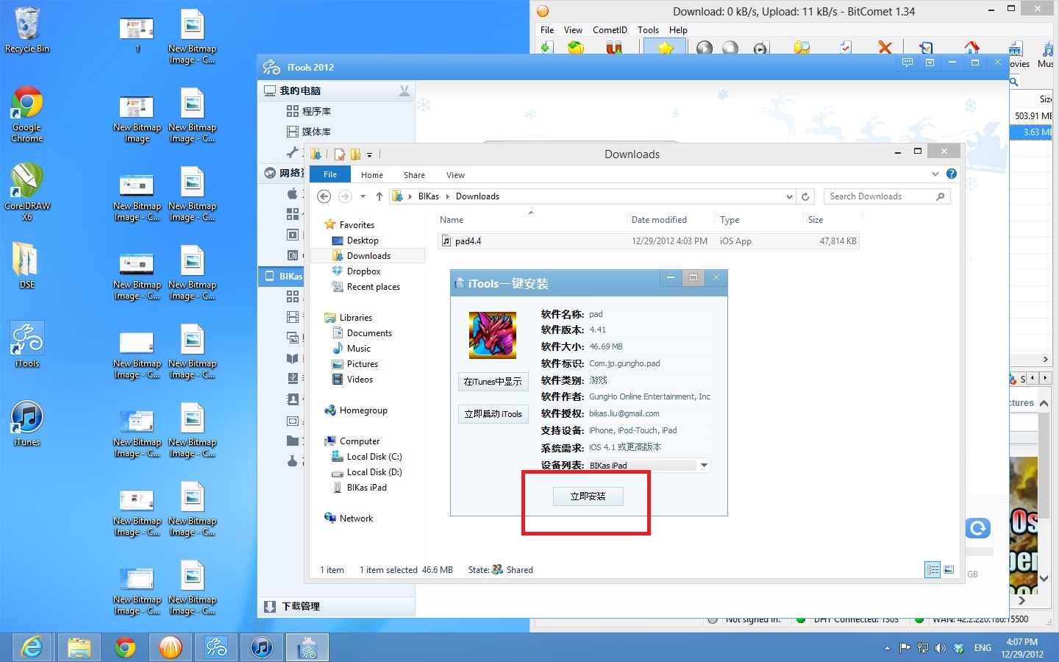1059x662 pixels.
Task: Select Libraries in the navigation pane
Action: pos(355,318)
